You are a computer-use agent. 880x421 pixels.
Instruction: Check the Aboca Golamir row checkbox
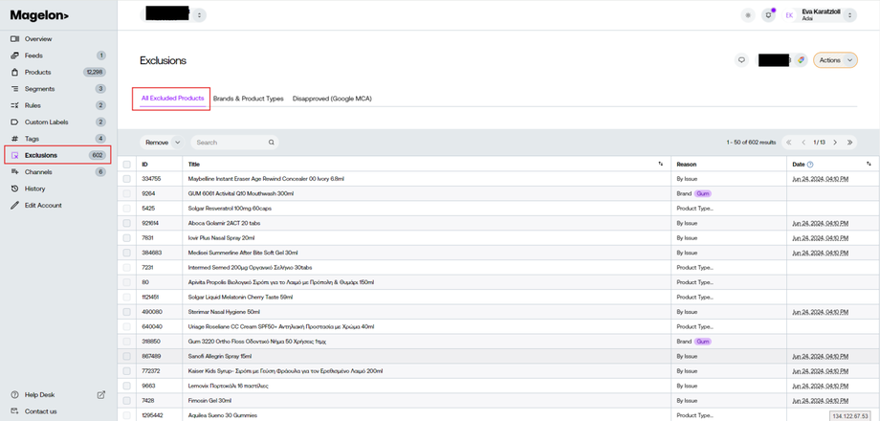click(127, 223)
